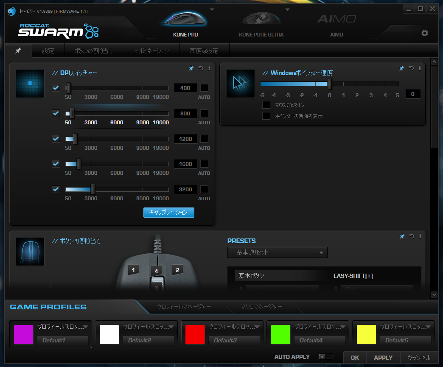The height and width of the screenshot is (367, 443).
Task: Pin the DPI switcher panel
Action: [191, 68]
